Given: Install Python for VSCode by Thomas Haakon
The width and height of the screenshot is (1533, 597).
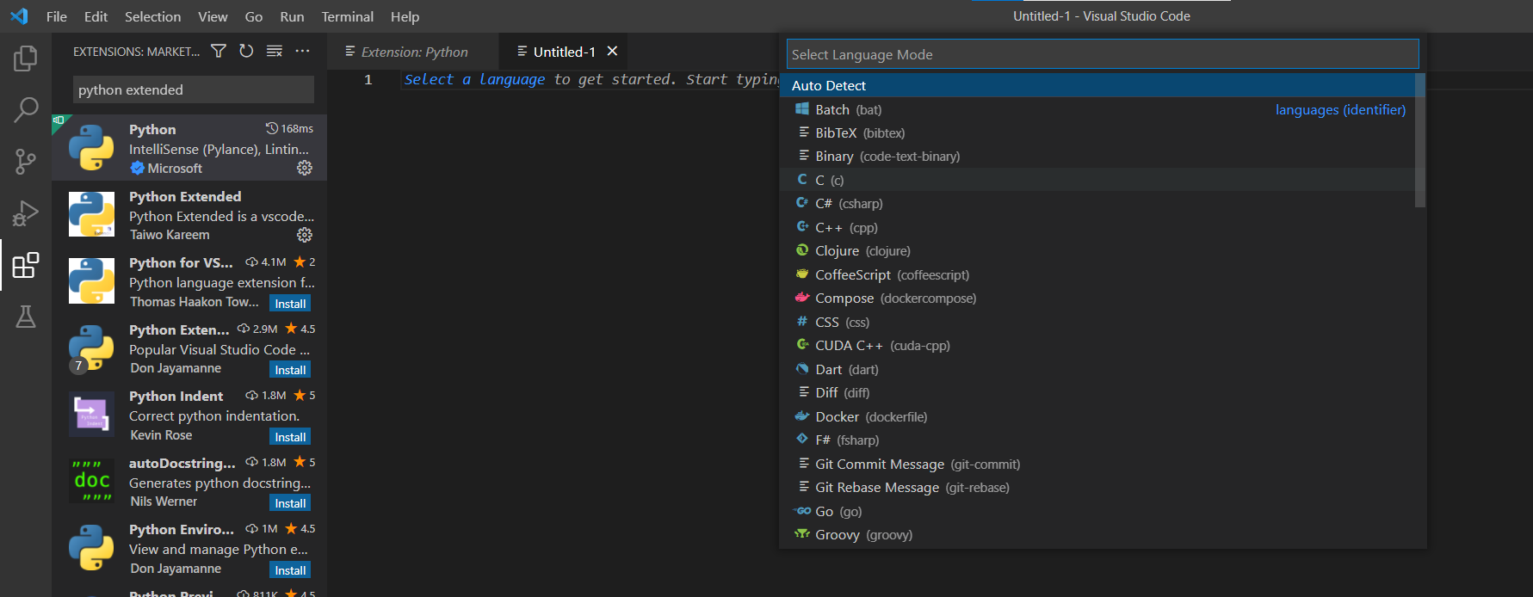Looking at the screenshot, I should click(x=290, y=304).
